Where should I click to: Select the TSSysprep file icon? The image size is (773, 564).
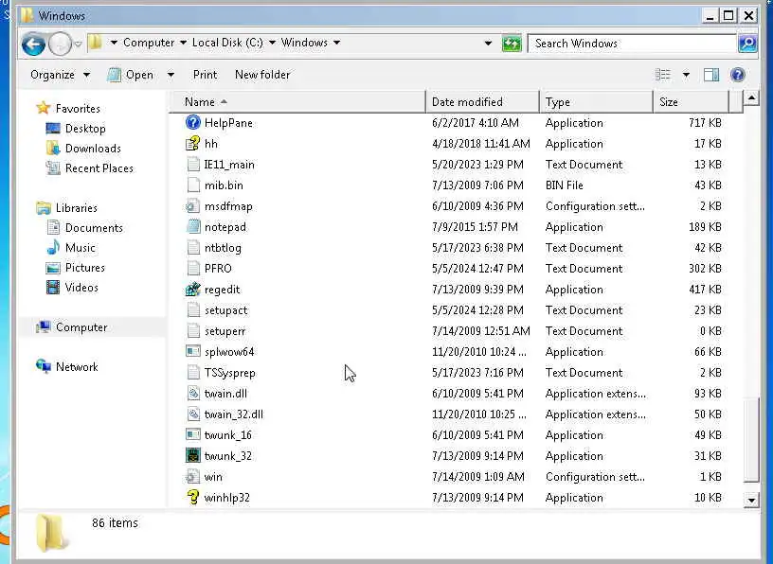(x=192, y=373)
